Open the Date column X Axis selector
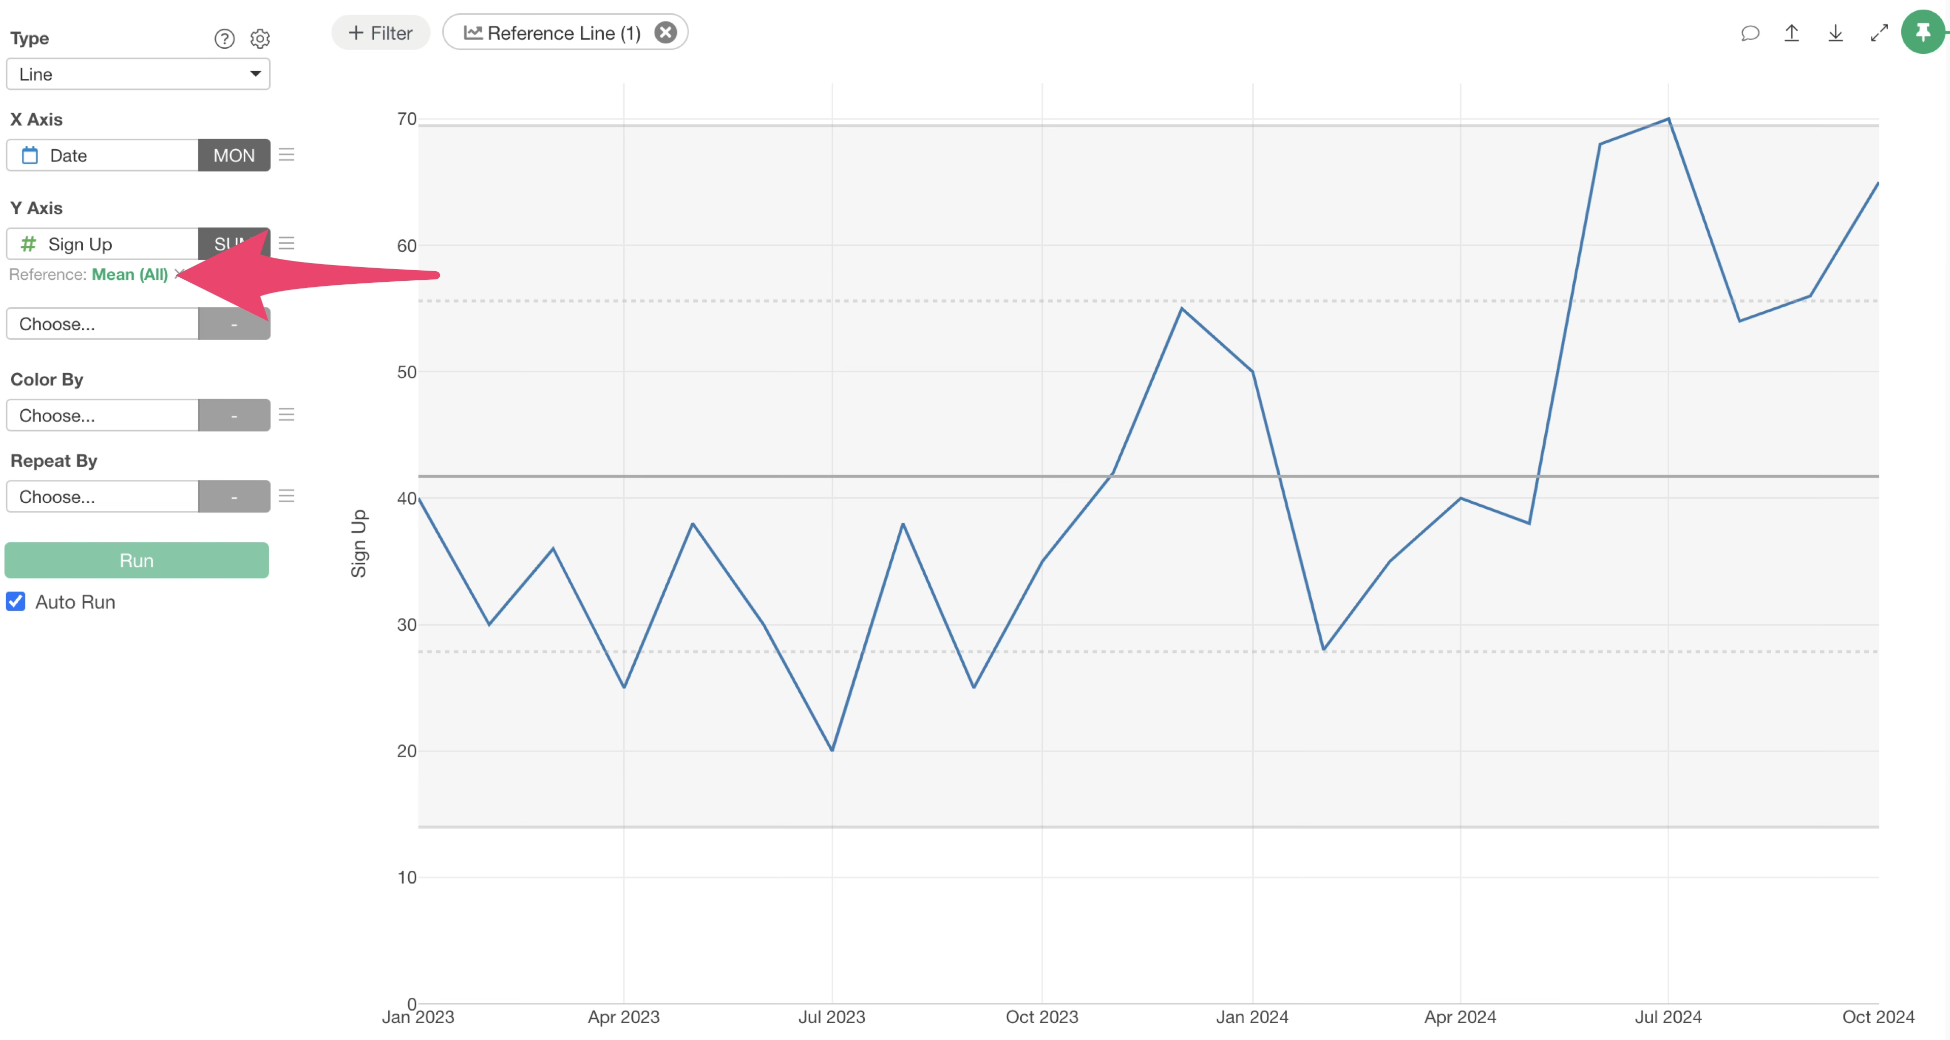This screenshot has height=1040, width=1950. [103, 155]
